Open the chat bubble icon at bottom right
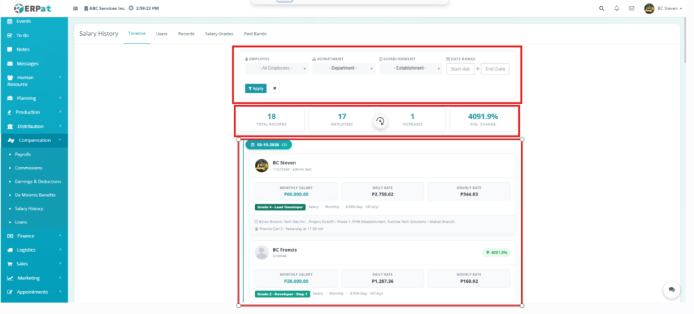The image size is (694, 314). [671, 289]
